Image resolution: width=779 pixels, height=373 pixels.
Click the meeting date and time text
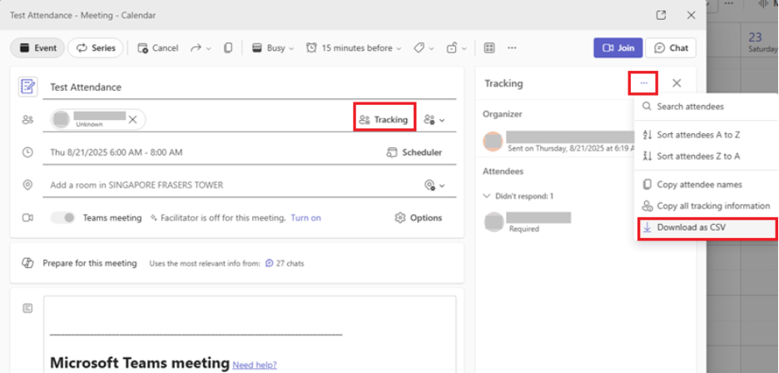point(117,152)
